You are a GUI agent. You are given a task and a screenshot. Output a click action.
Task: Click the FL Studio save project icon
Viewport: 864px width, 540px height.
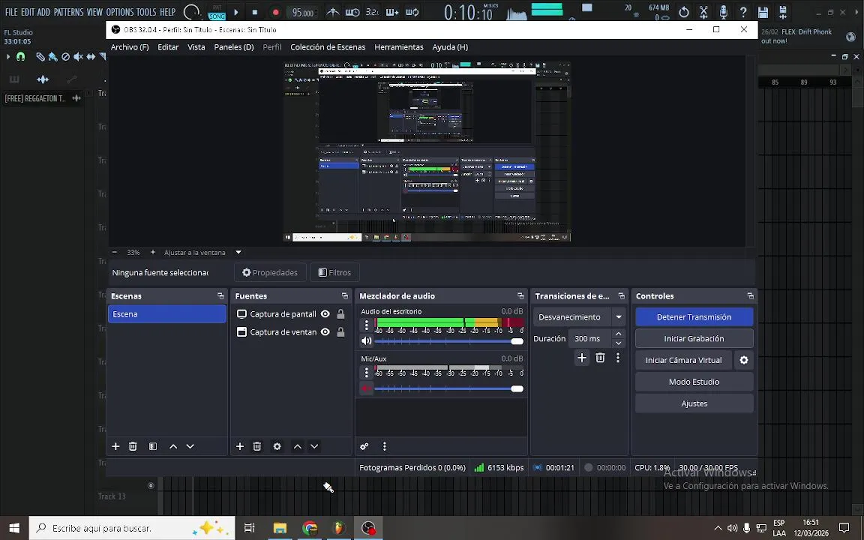point(763,12)
